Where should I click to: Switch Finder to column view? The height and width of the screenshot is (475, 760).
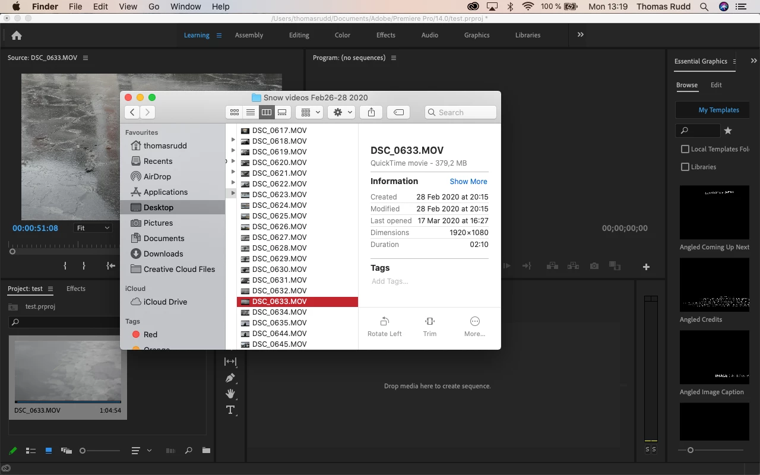(267, 112)
